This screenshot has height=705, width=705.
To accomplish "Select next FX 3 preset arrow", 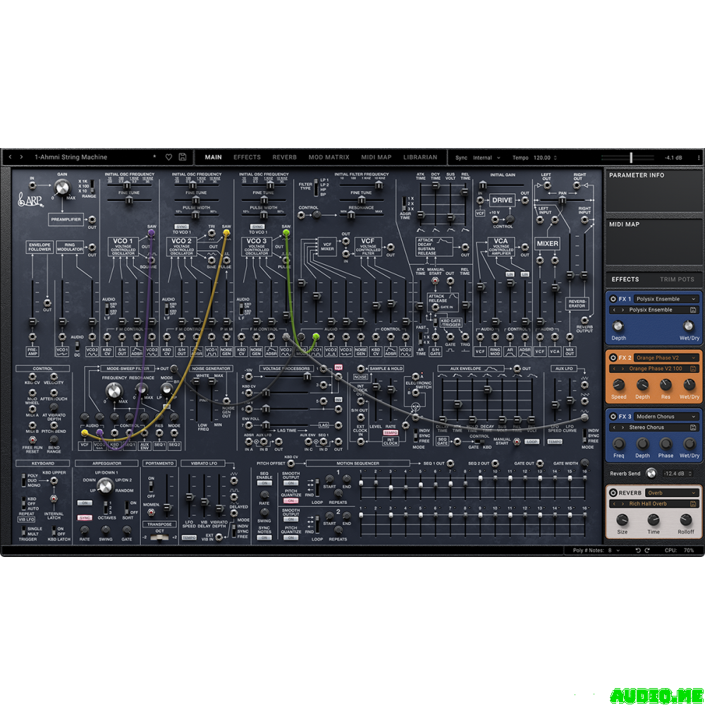I will (623, 428).
